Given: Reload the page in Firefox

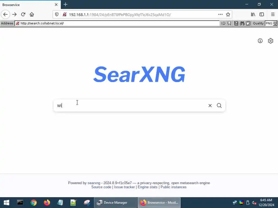Looking at the screenshot, I should click(x=23, y=14).
